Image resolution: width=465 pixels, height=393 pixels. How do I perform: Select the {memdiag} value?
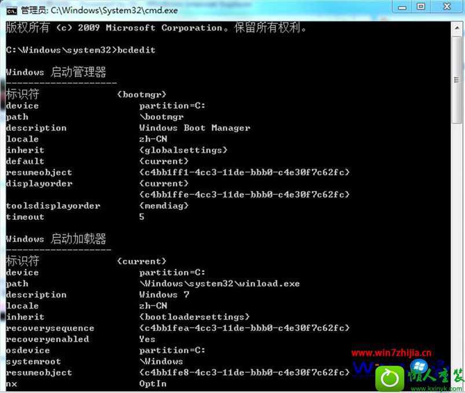pyautogui.click(x=164, y=205)
